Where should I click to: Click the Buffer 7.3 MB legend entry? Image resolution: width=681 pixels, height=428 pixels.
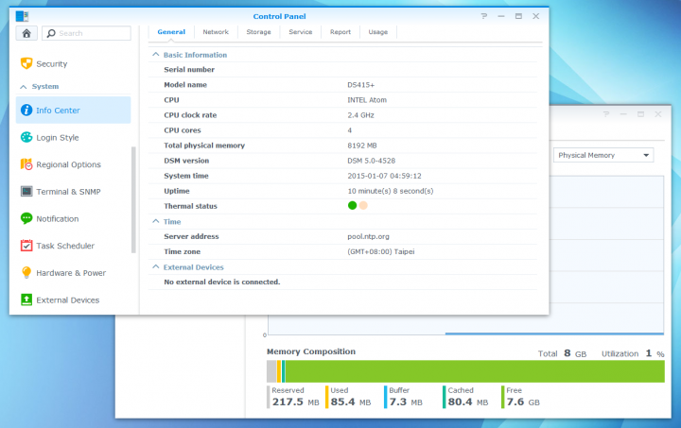(x=404, y=397)
